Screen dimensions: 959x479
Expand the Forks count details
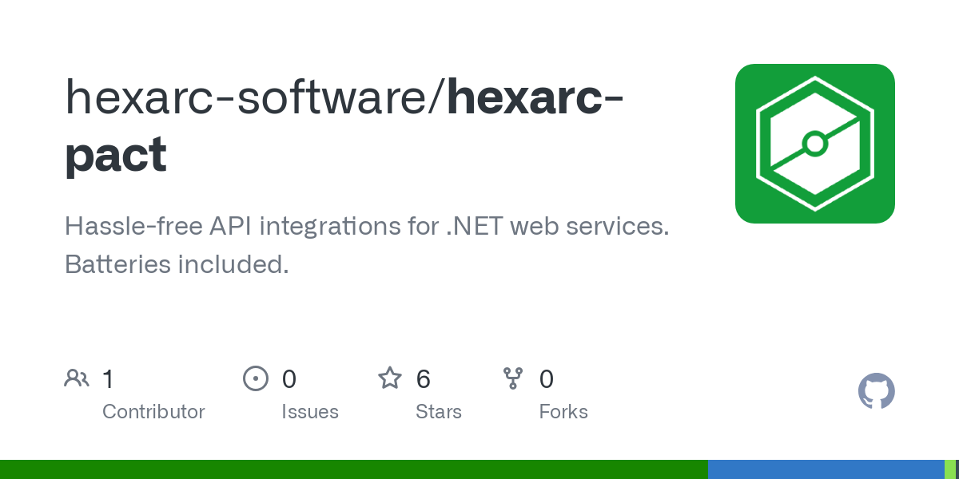pos(547,379)
